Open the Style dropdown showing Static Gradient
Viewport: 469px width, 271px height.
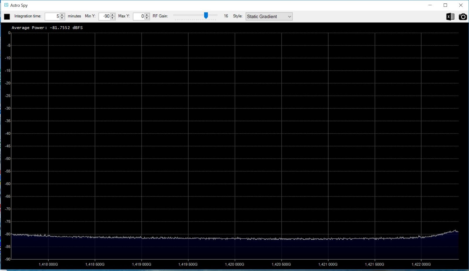point(269,16)
